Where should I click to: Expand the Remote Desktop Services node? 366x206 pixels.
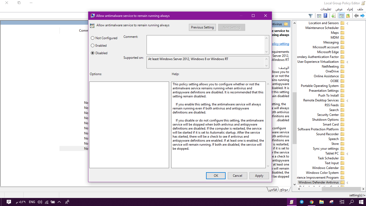(x=347, y=101)
